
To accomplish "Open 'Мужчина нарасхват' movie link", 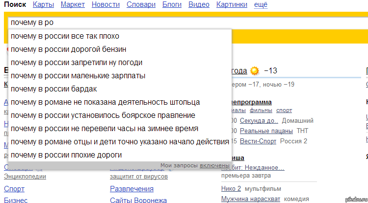I will pos(251,199).
